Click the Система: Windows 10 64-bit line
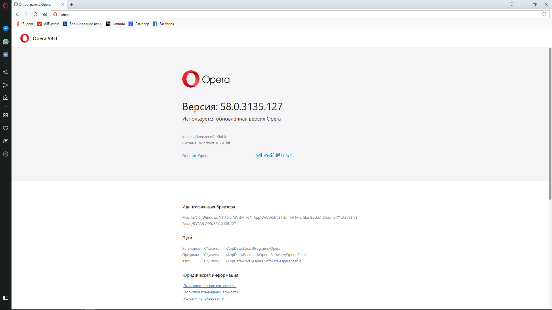 point(206,143)
